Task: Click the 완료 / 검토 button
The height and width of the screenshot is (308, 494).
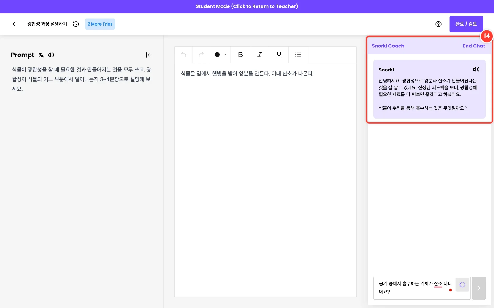Action: 466,24
